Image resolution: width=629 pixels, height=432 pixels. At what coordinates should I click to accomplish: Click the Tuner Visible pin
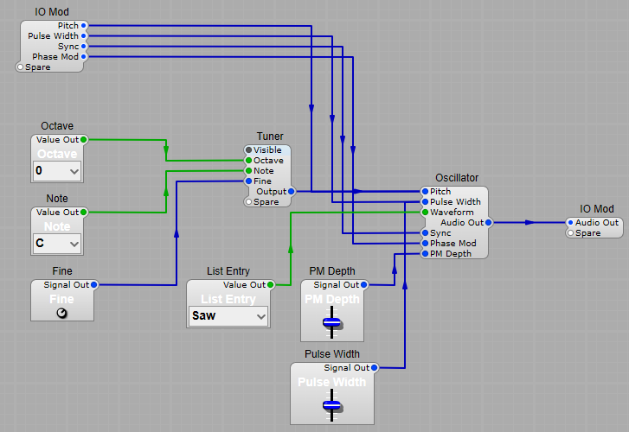[x=248, y=150]
